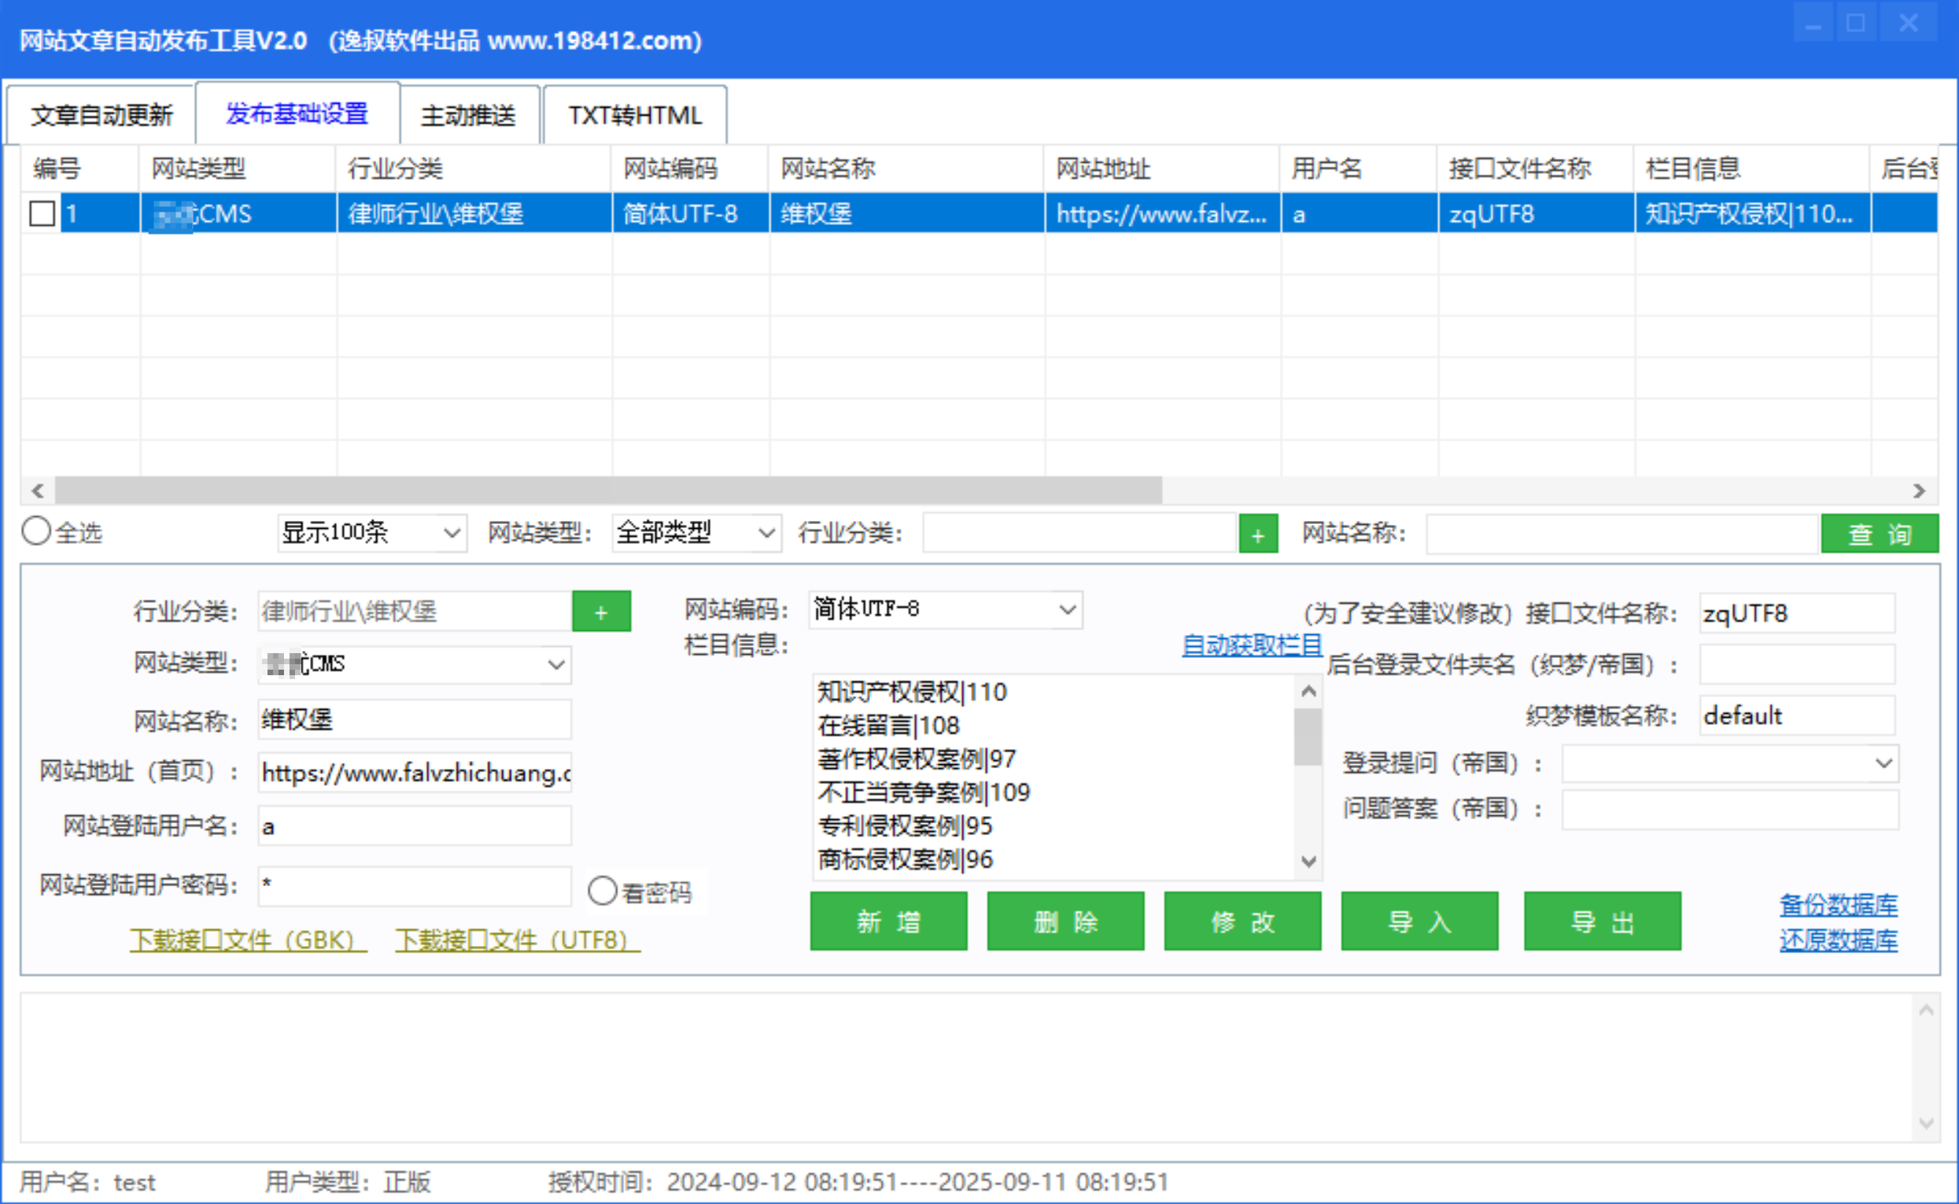This screenshot has width=1959, height=1204.
Task: Click table cell 律师行业\维权堡 in row 1
Action: (474, 213)
